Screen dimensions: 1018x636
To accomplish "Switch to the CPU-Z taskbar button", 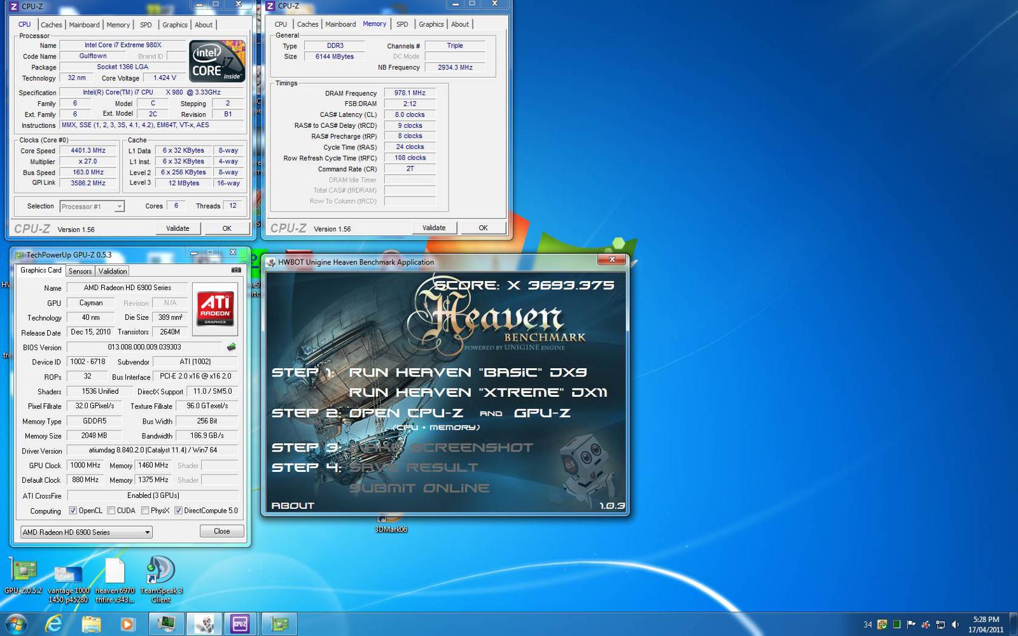I will 240,625.
